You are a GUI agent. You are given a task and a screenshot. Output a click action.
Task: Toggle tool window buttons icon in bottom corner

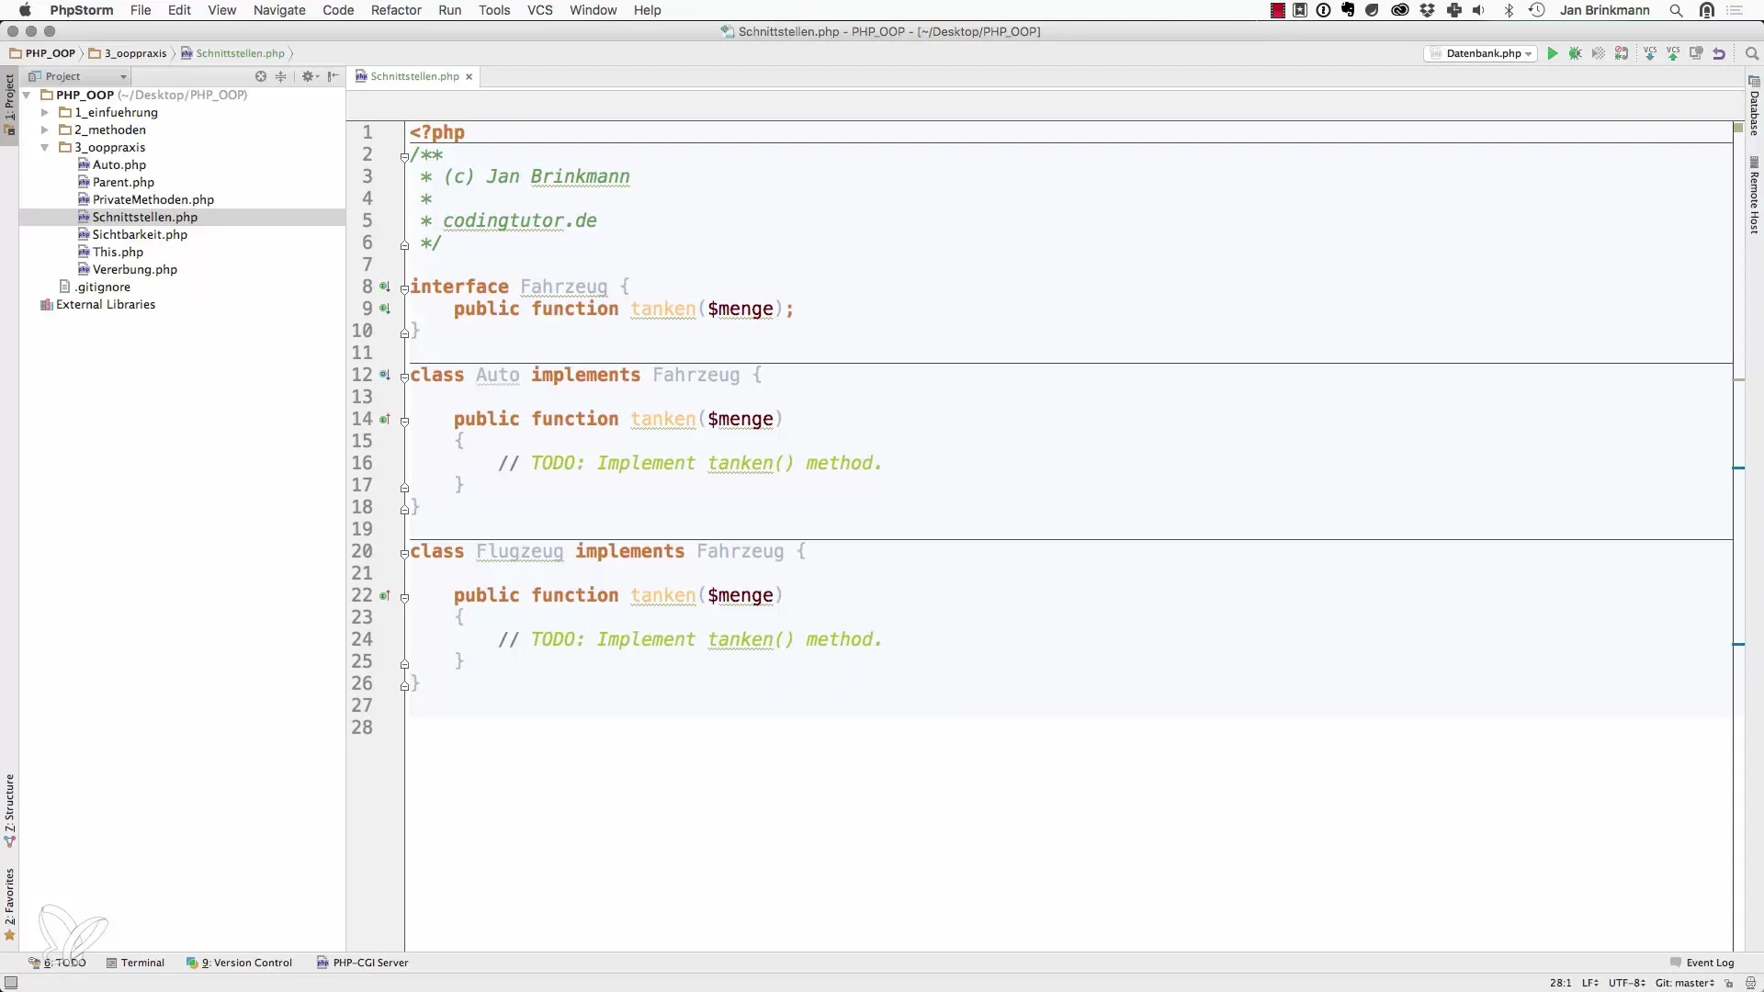[11, 983]
